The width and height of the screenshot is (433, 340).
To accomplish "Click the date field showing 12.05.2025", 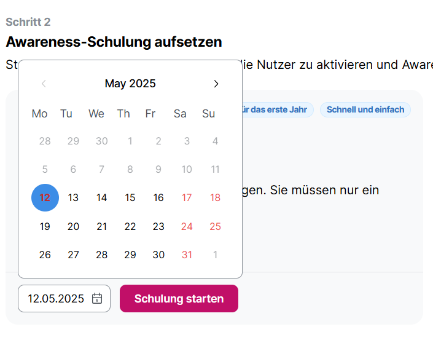I will (x=56, y=298).
